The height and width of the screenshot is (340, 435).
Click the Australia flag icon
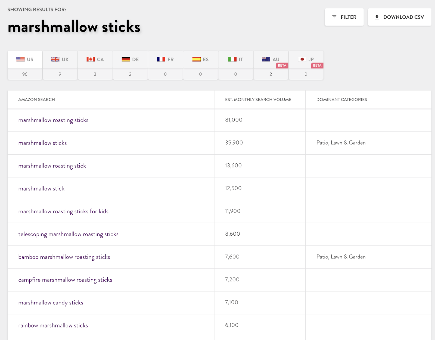[x=266, y=59]
